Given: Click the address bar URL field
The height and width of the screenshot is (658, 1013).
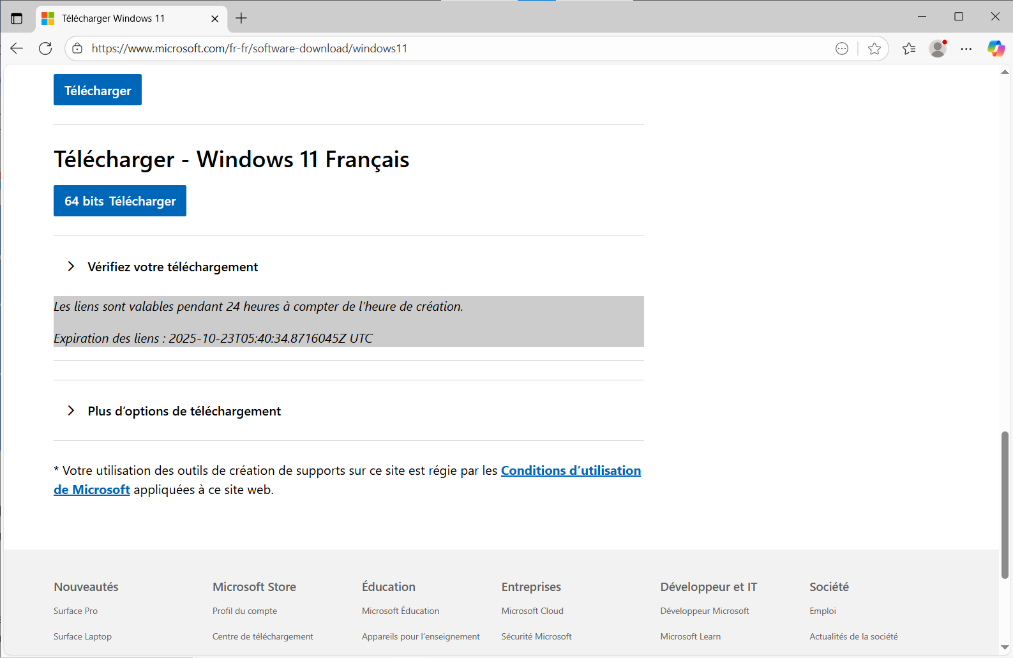Looking at the screenshot, I should [447, 49].
